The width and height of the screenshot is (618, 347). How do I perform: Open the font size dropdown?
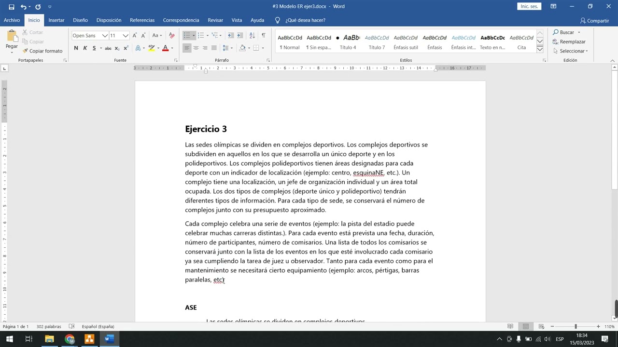[126, 36]
